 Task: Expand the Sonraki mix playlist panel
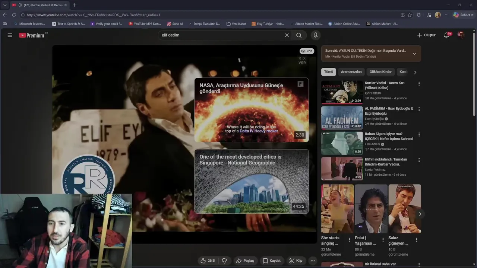pos(414,54)
